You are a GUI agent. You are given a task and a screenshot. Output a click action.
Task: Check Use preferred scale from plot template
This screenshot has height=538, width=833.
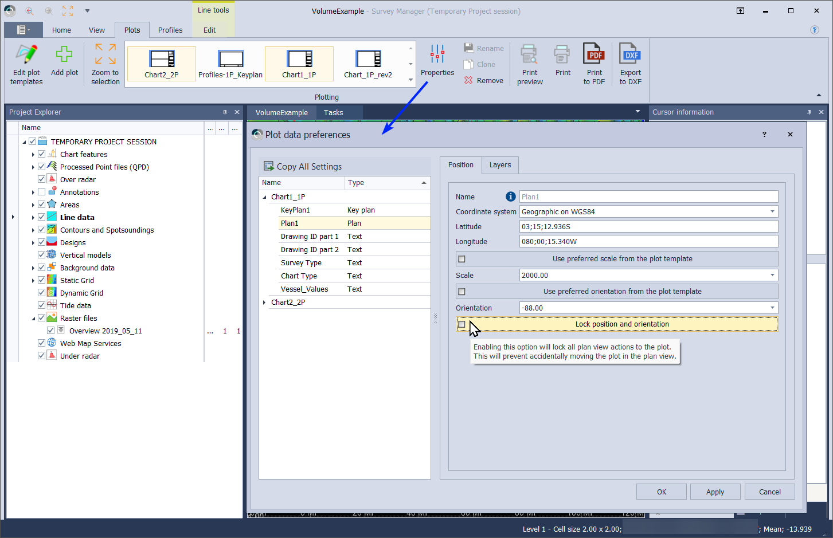pos(462,259)
